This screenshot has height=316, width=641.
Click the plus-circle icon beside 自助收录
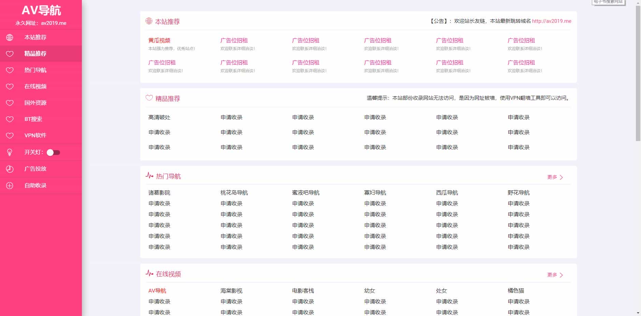click(x=10, y=185)
